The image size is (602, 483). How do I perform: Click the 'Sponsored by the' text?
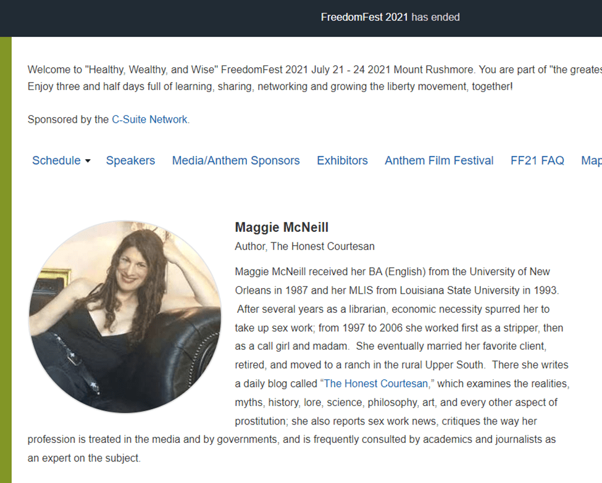point(68,119)
